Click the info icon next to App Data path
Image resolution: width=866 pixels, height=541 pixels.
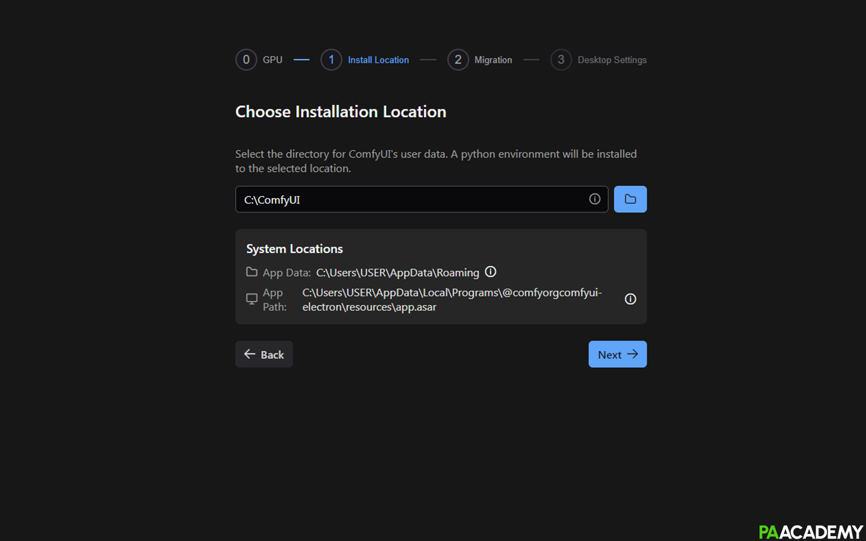coord(491,272)
